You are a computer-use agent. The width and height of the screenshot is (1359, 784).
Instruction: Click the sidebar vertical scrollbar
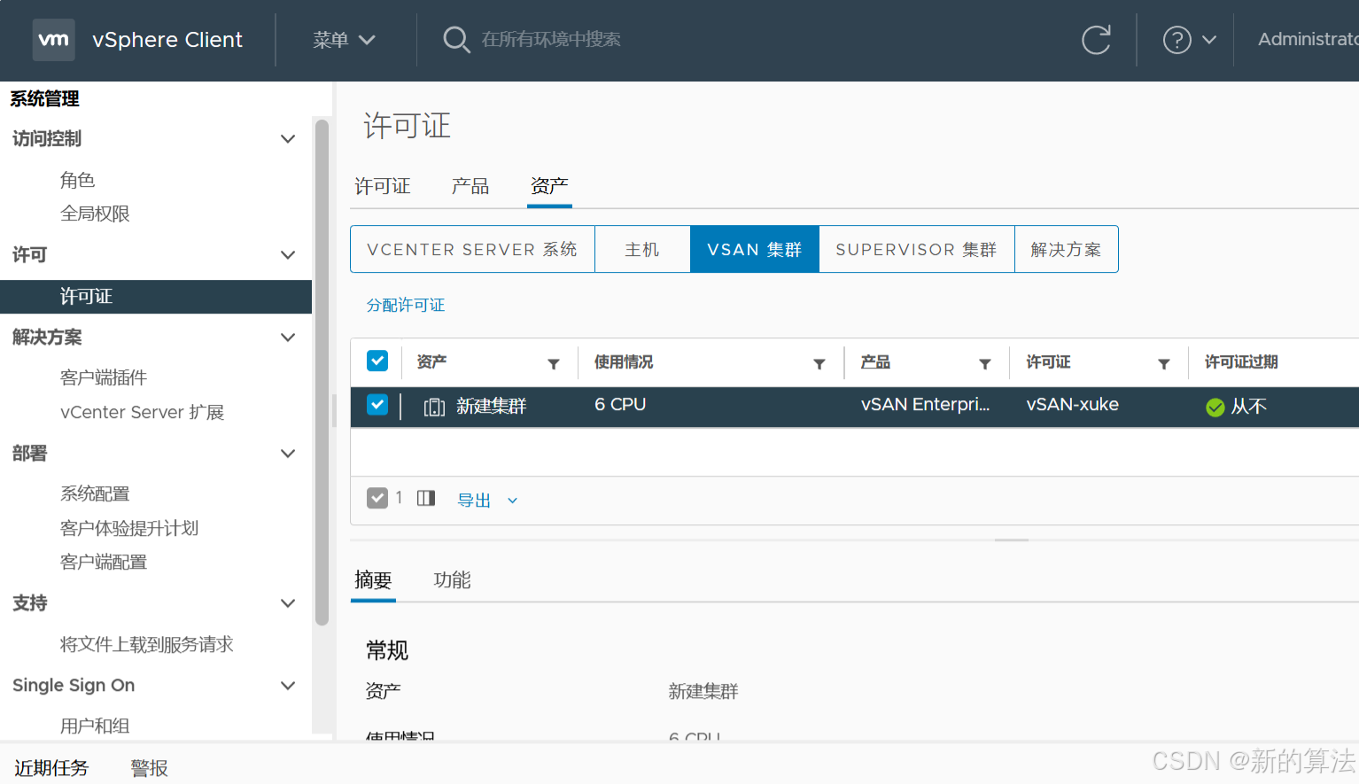coord(322,372)
